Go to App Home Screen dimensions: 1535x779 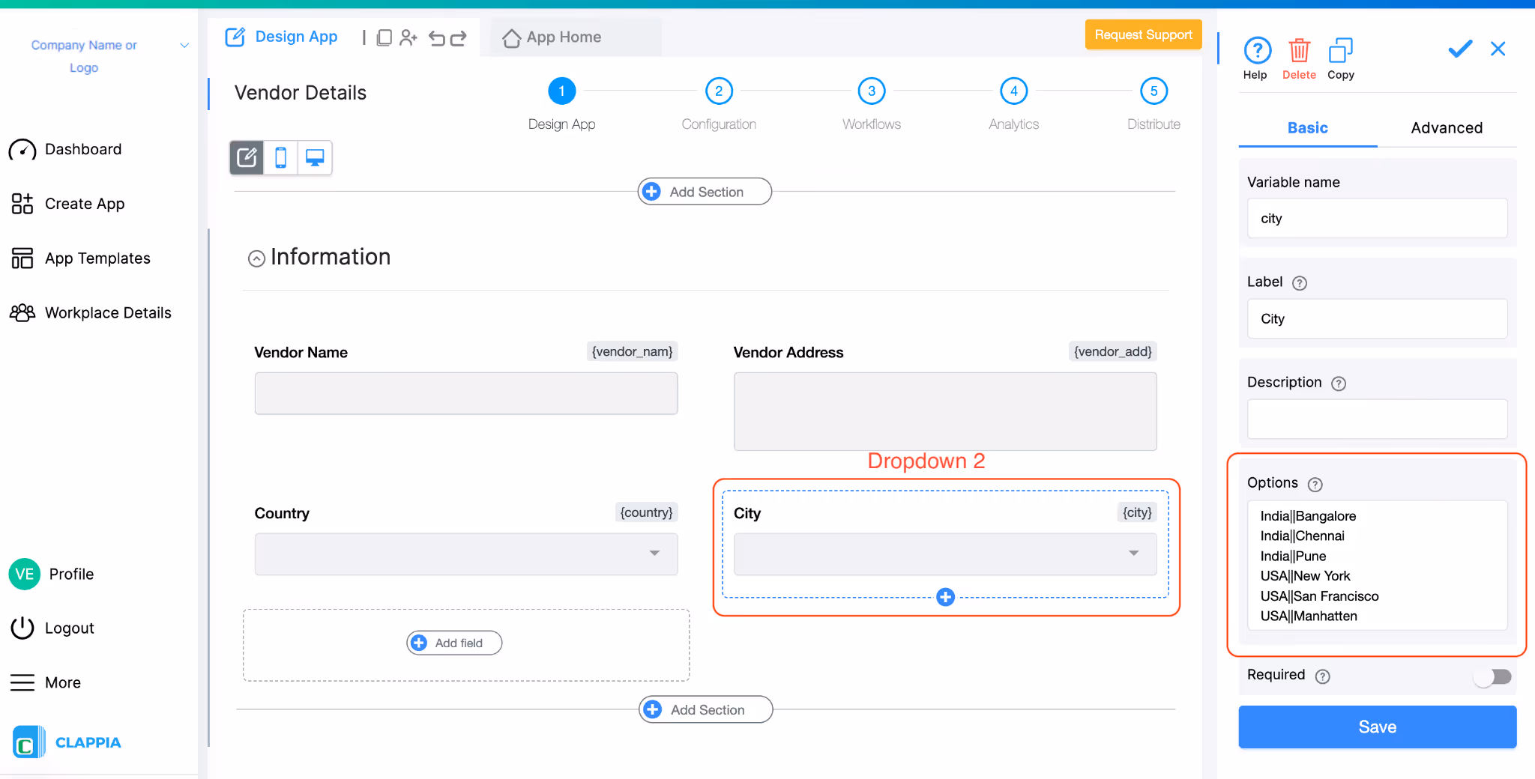pyautogui.click(x=552, y=37)
